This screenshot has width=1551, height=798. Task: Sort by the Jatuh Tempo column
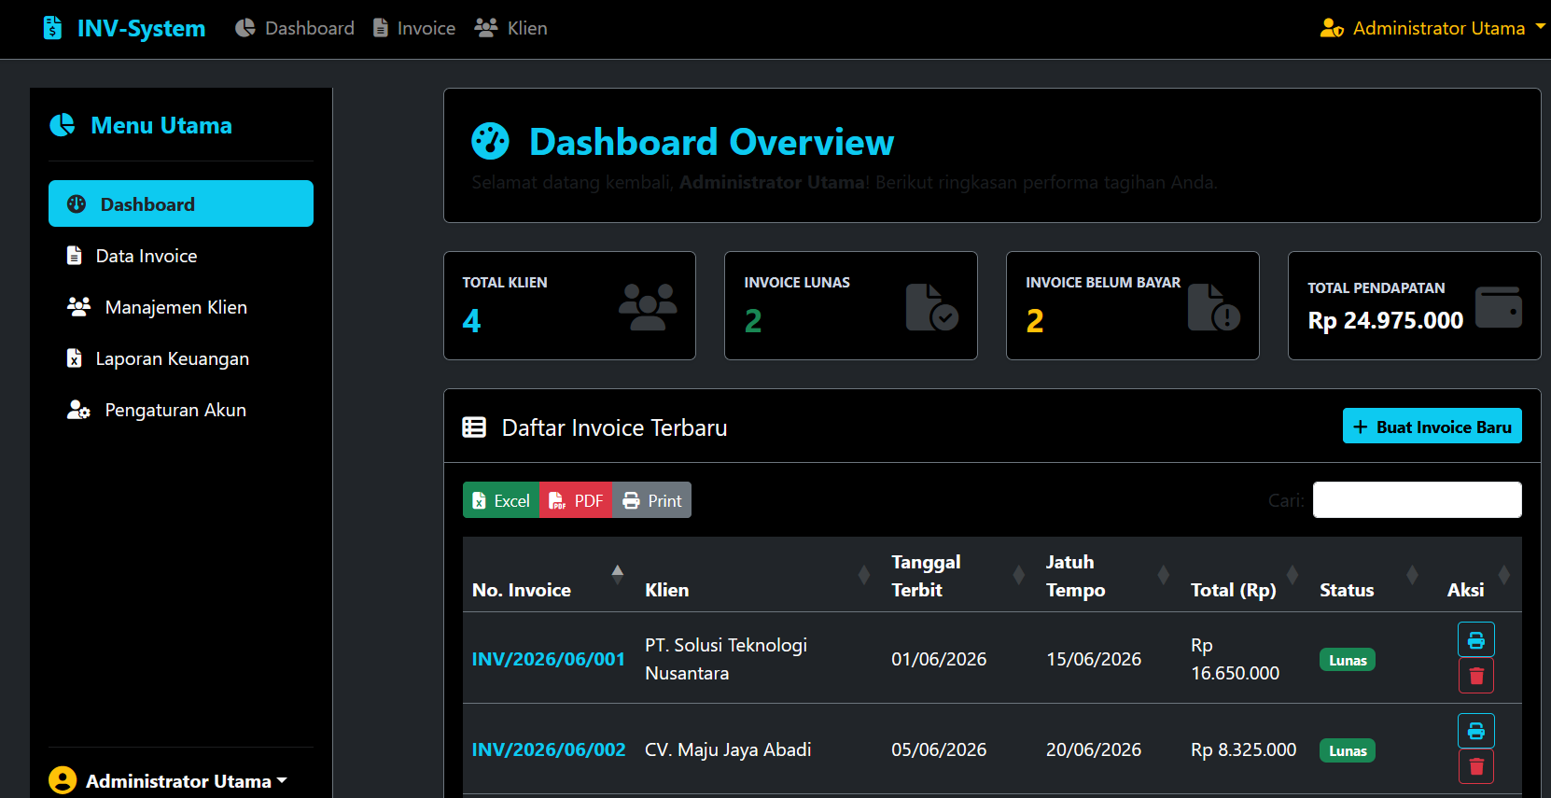click(1109, 575)
